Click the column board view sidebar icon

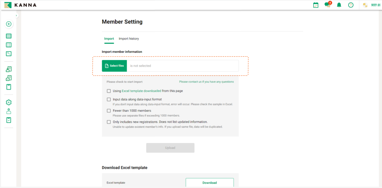[x=9, y=45]
